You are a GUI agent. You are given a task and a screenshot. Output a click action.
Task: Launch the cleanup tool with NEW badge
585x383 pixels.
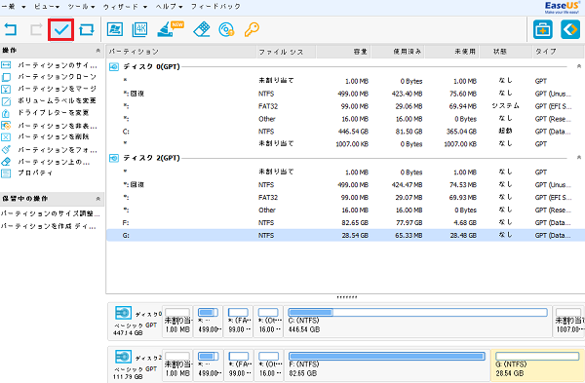(170, 29)
